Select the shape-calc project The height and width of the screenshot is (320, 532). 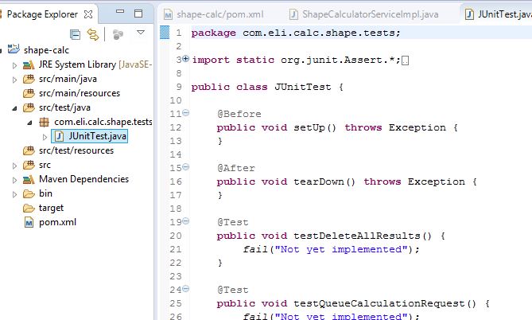click(x=46, y=50)
